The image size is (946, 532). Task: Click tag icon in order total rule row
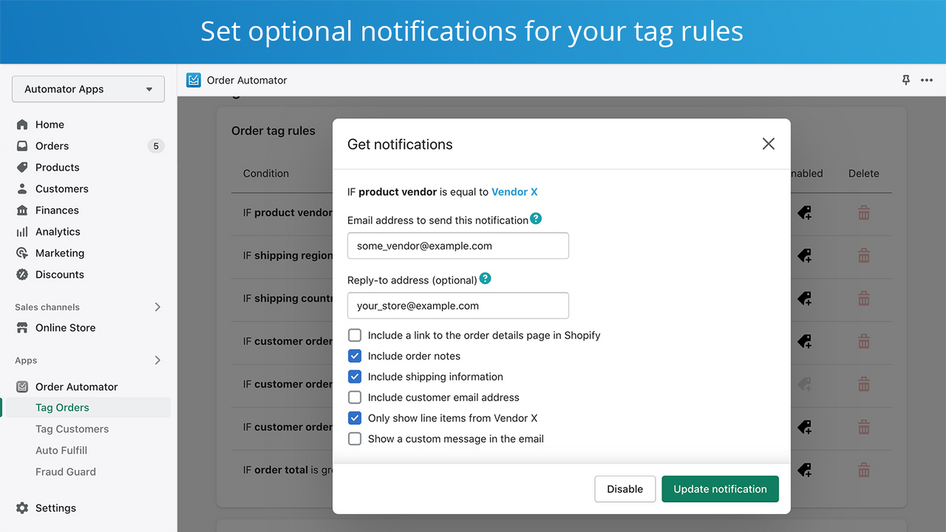pos(805,469)
